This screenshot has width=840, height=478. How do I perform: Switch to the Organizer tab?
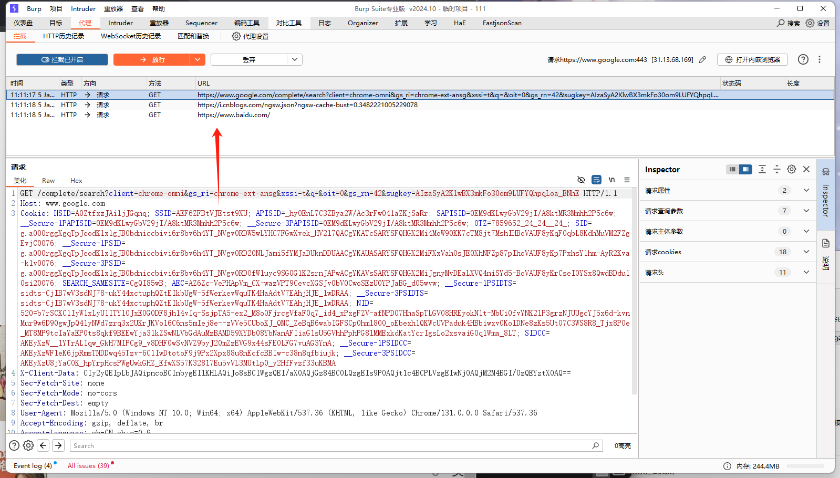point(363,23)
